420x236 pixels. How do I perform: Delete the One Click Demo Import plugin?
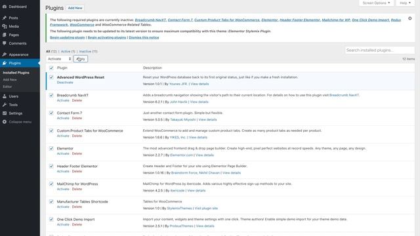(x=77, y=224)
